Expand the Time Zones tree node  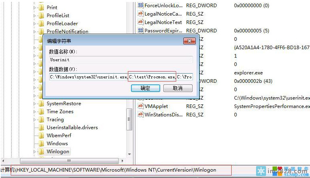35,112
